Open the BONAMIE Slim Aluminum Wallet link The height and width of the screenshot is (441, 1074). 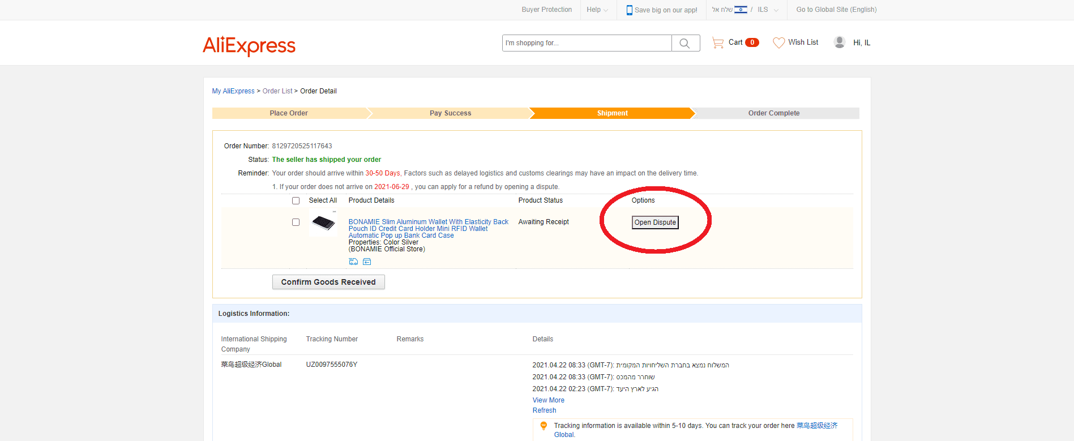(429, 229)
